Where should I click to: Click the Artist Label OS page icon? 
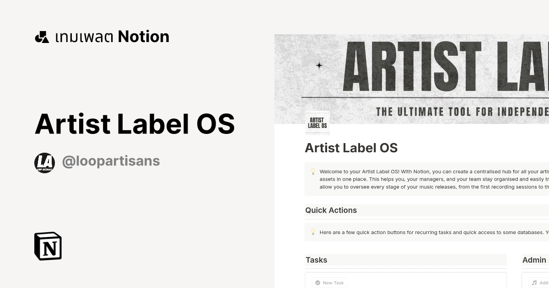pyautogui.click(x=317, y=122)
